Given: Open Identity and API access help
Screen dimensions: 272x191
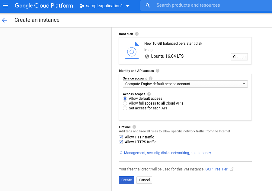Looking at the screenshot, I should coord(158,71).
